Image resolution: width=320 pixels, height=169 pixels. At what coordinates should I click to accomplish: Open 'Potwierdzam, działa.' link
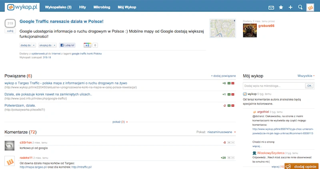pos(20,105)
